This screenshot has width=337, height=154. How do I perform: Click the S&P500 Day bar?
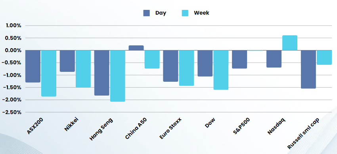point(239,59)
